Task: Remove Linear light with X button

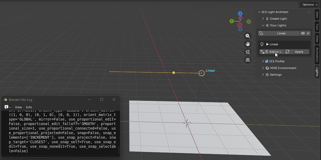Action: 308,33
